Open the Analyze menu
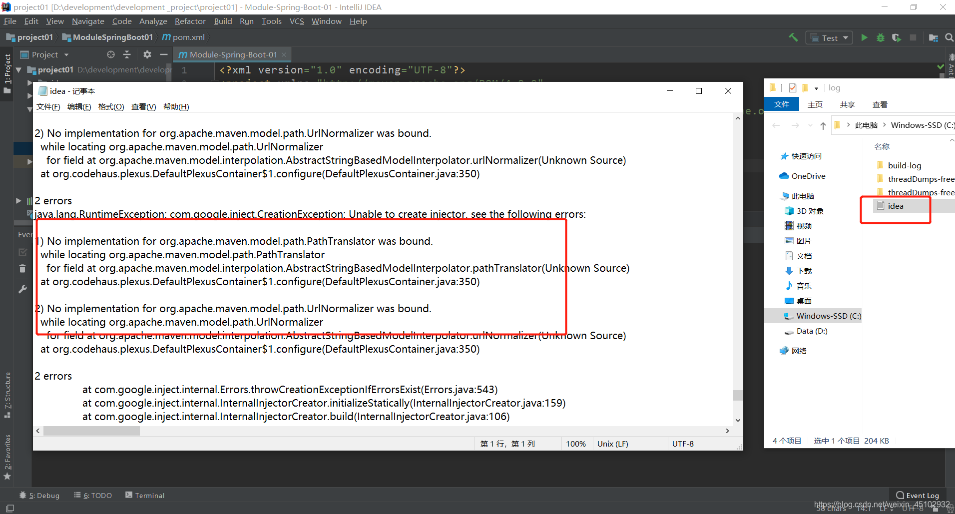 [153, 21]
